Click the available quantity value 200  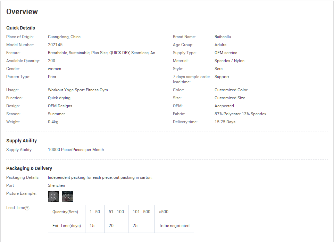[51, 61]
